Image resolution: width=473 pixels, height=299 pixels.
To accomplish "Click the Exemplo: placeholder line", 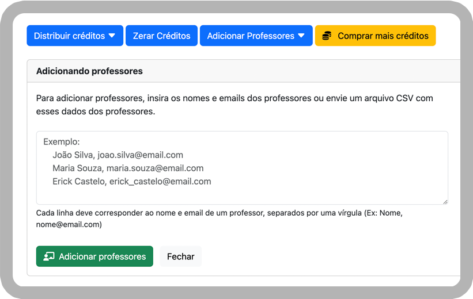I will [x=61, y=141].
